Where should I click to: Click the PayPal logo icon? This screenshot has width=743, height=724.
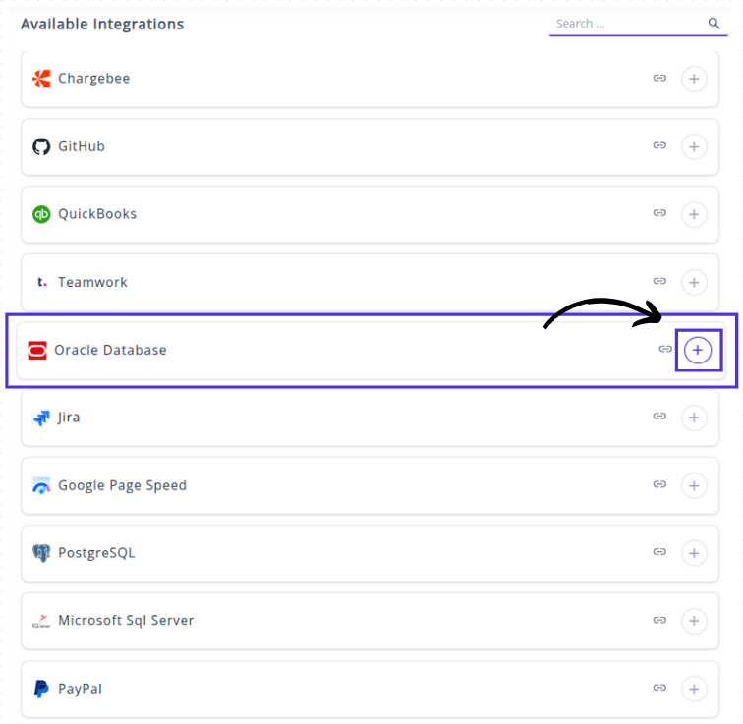[x=41, y=689]
